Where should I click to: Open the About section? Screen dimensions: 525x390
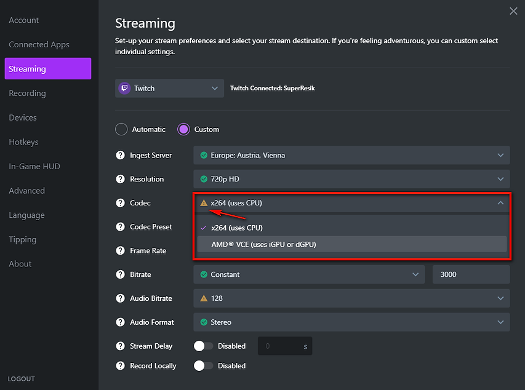20,264
